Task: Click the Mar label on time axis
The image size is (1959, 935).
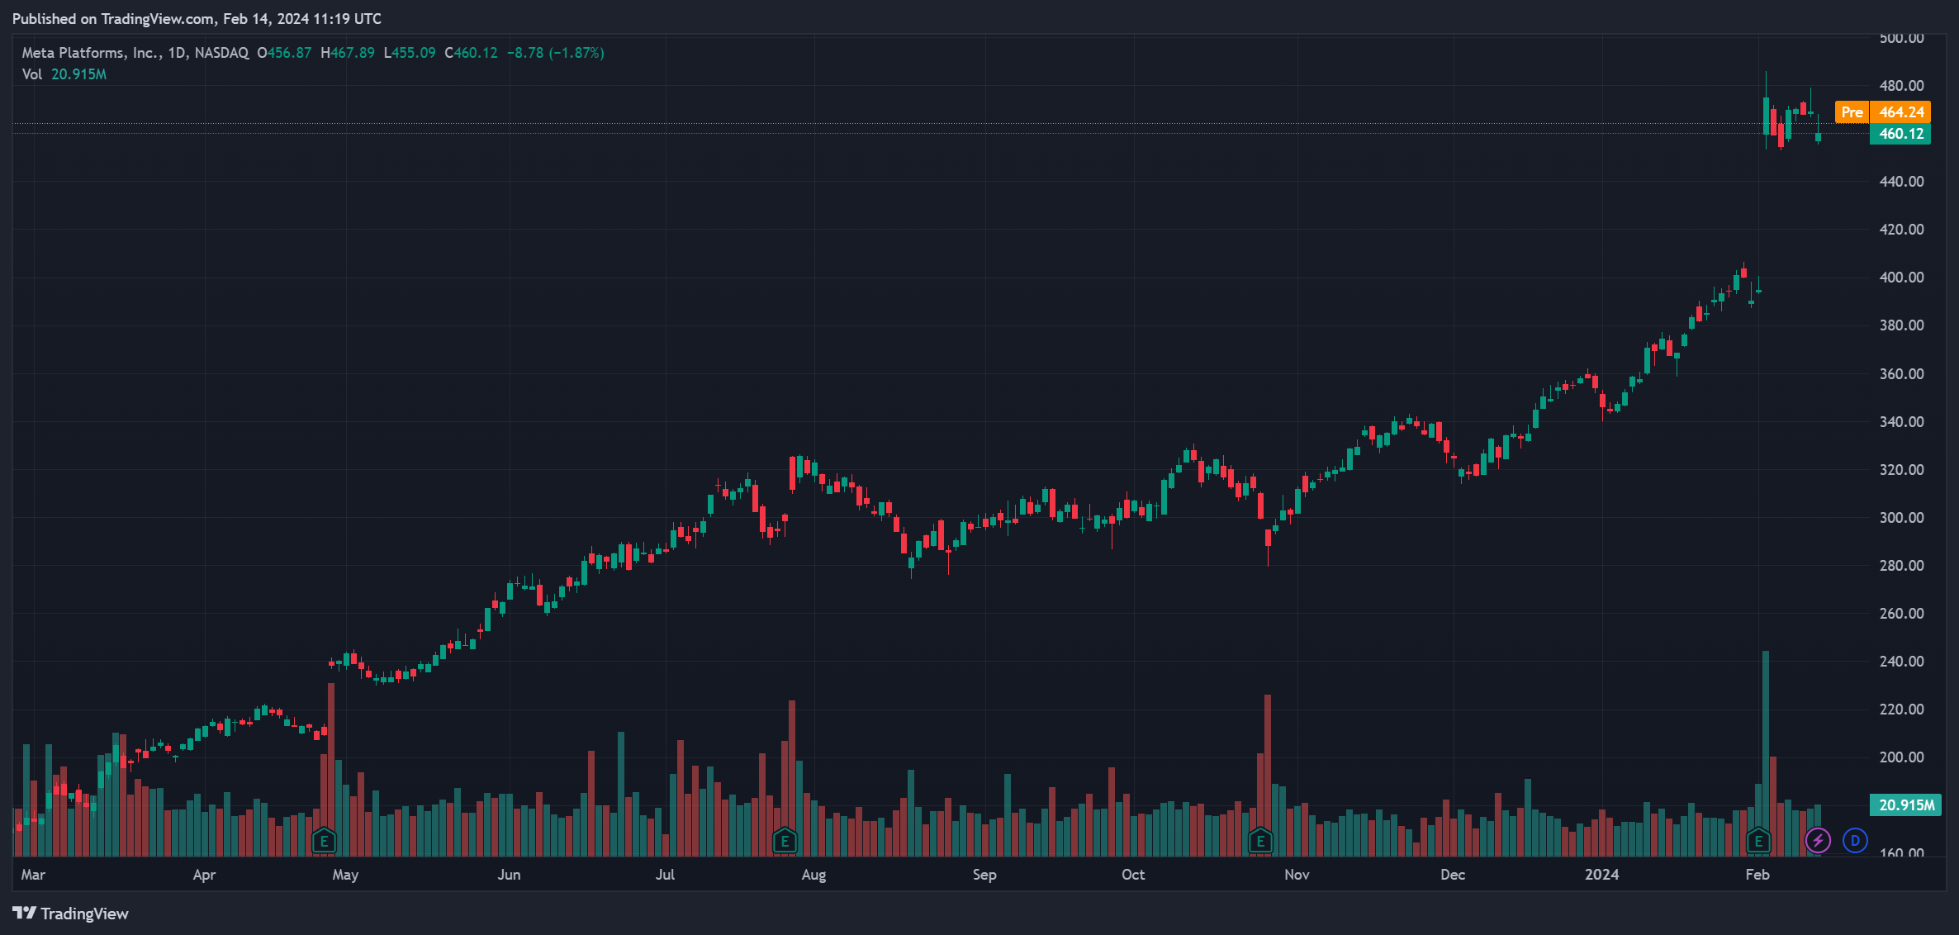Action: [33, 875]
